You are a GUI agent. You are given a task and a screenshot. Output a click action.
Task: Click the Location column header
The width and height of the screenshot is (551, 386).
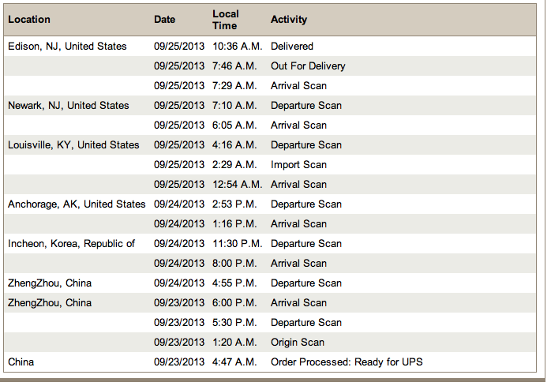click(29, 20)
